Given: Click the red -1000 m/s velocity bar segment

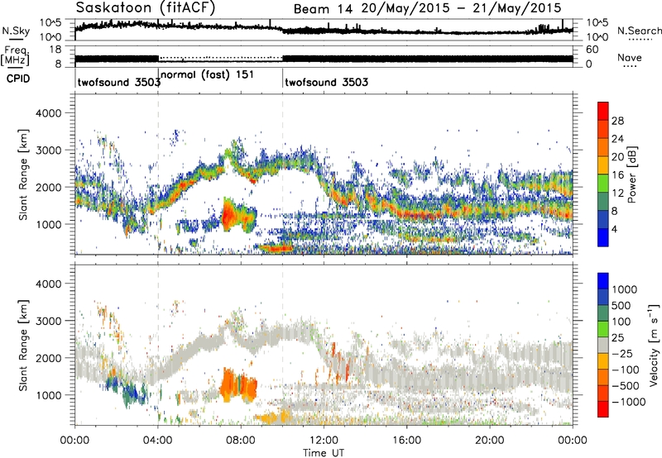Looking at the screenshot, I should 603,409.
